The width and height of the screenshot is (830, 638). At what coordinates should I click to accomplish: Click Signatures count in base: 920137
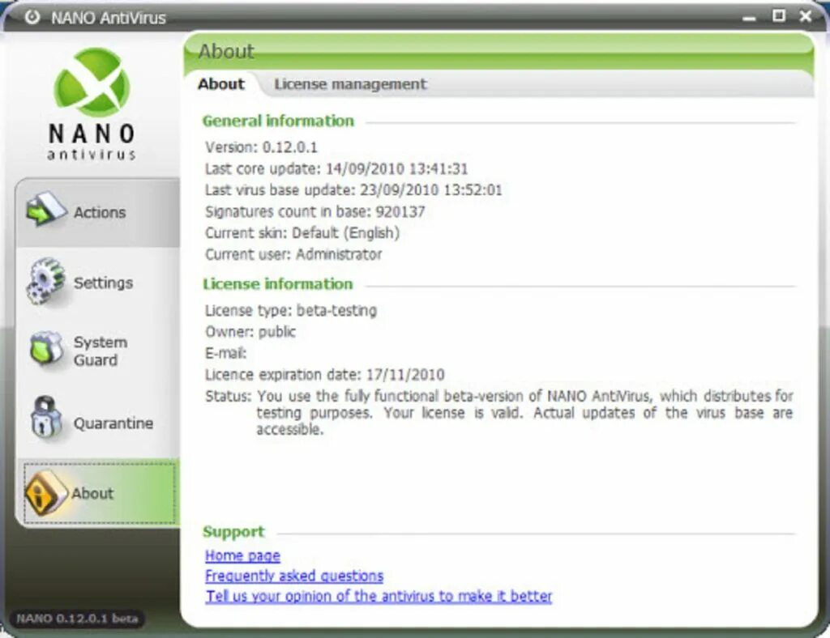pos(315,212)
